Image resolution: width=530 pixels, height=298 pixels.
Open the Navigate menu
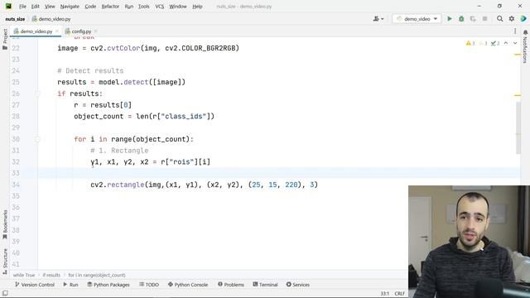[70, 7]
